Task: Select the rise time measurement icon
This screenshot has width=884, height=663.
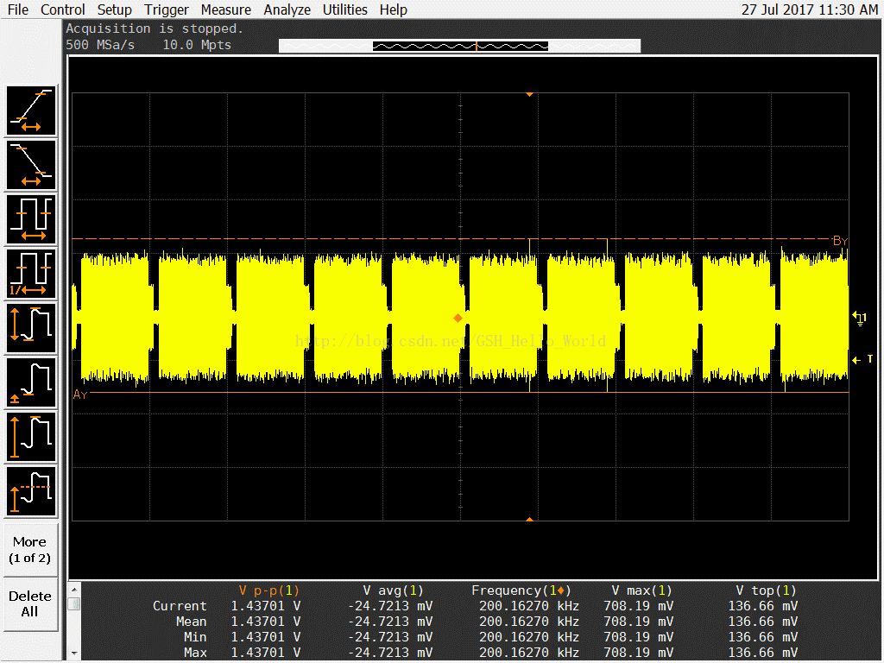Action: click(31, 111)
